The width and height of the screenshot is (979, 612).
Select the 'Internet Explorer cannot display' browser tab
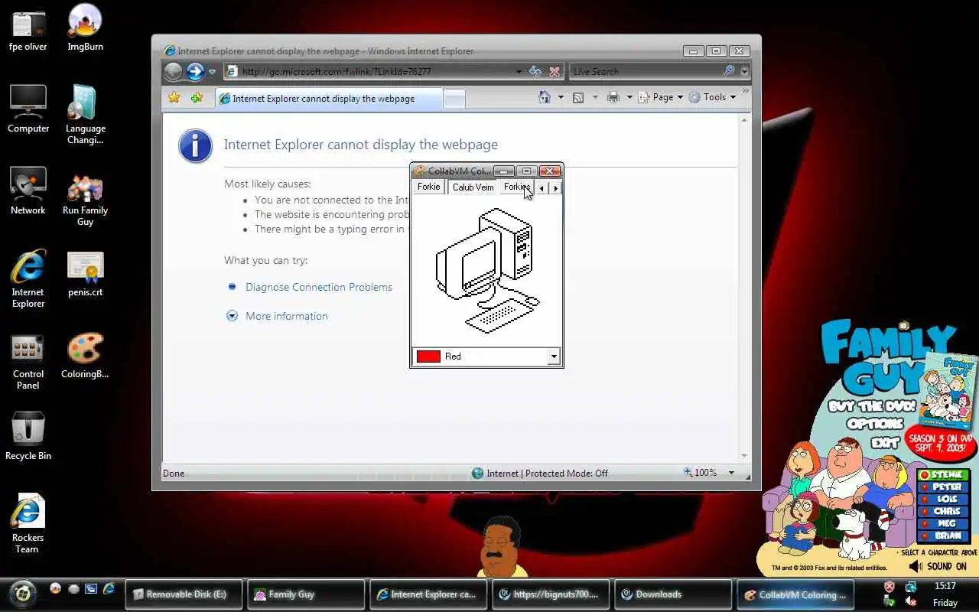[x=329, y=99]
